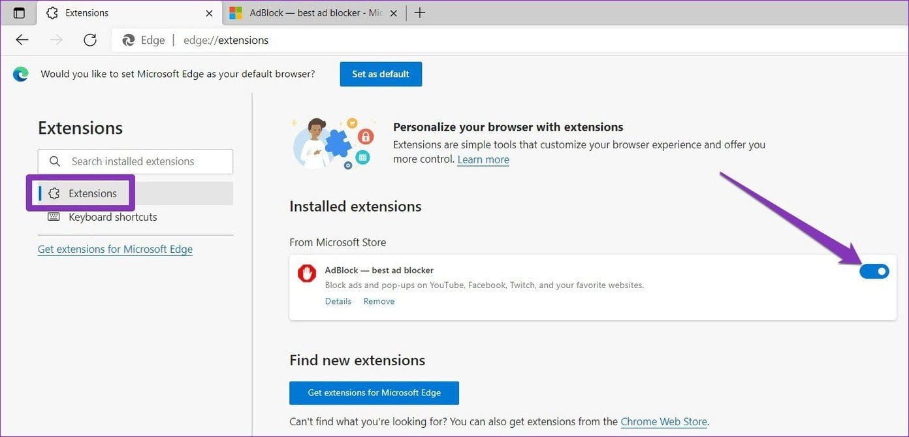Search installed extensions field
909x437 pixels.
click(x=135, y=161)
